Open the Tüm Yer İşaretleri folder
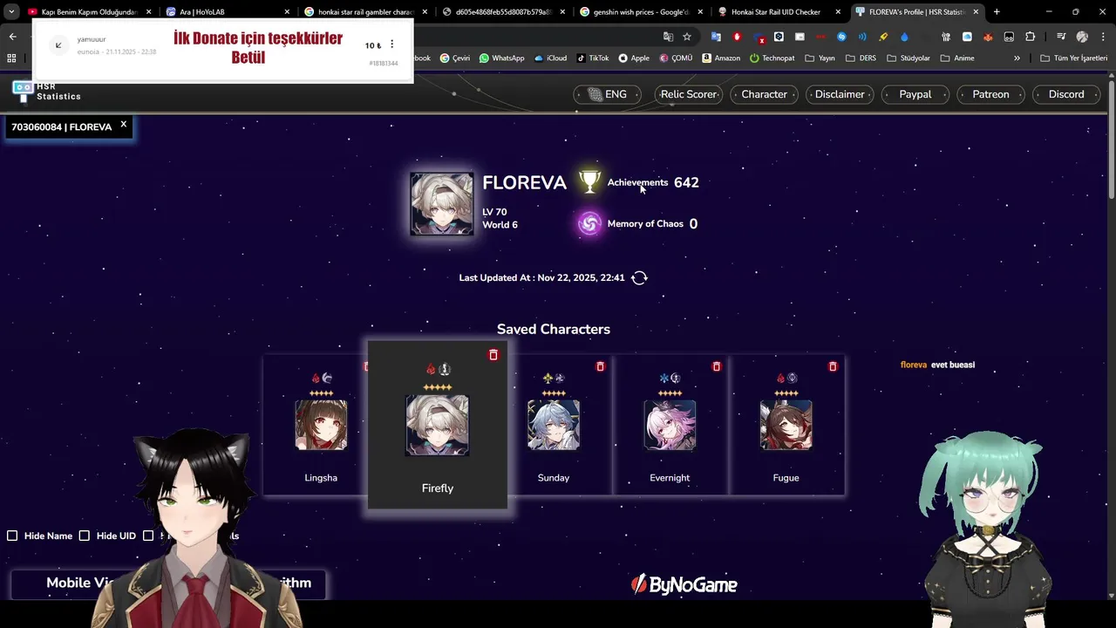 tap(1074, 58)
